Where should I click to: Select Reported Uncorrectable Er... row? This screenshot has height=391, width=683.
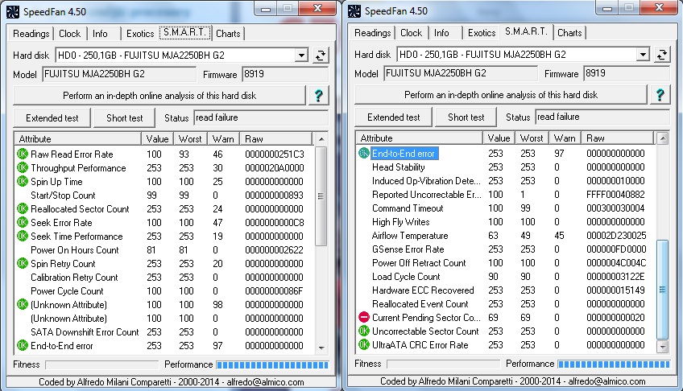click(506, 195)
